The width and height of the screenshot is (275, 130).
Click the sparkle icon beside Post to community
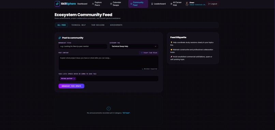click(x=60, y=38)
